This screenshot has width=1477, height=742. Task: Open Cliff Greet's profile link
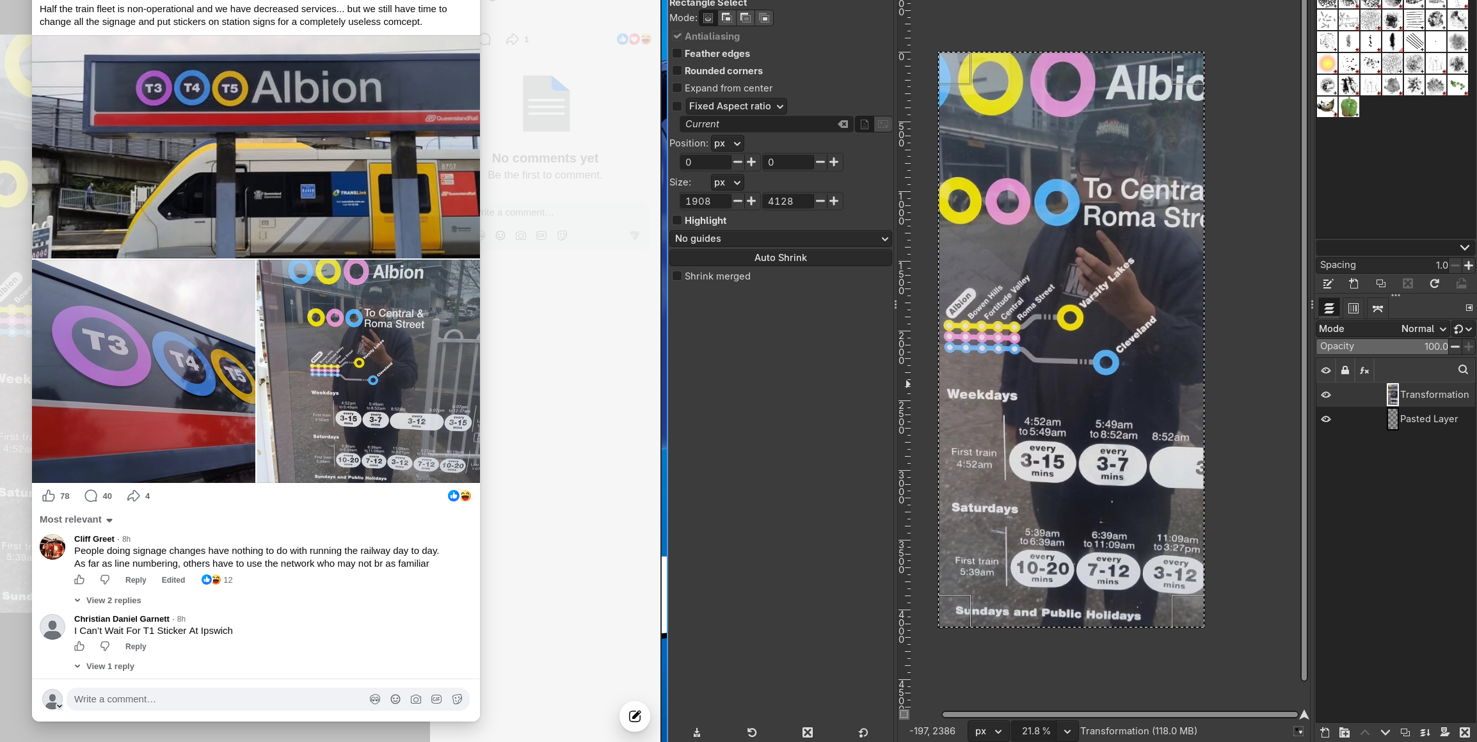click(x=94, y=539)
